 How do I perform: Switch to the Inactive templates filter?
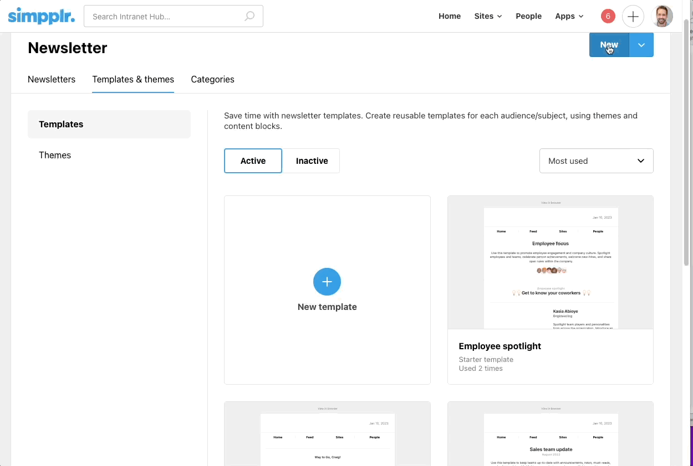(312, 161)
